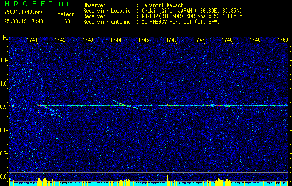
Task: Click the 1743 time marker
Action: pyautogui.click(x=88, y=40)
